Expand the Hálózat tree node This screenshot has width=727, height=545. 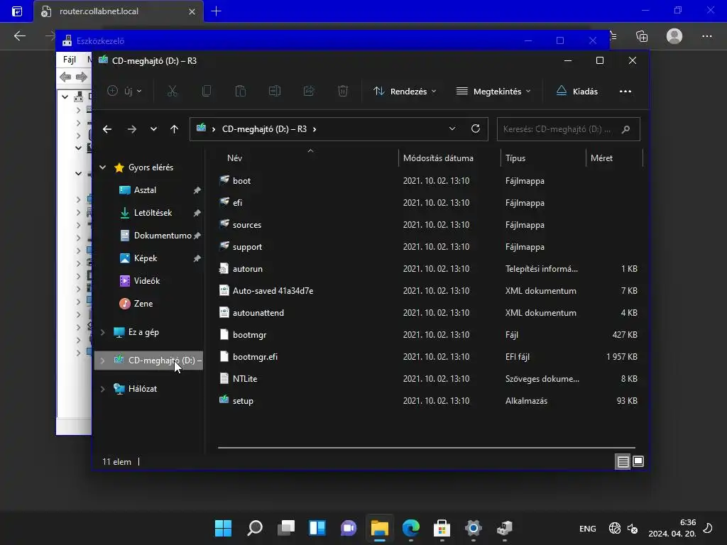tap(102, 389)
